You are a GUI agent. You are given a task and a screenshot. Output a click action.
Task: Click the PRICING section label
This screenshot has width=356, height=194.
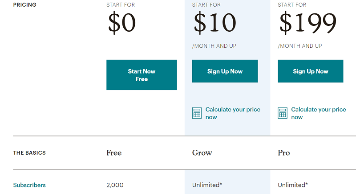click(x=25, y=5)
